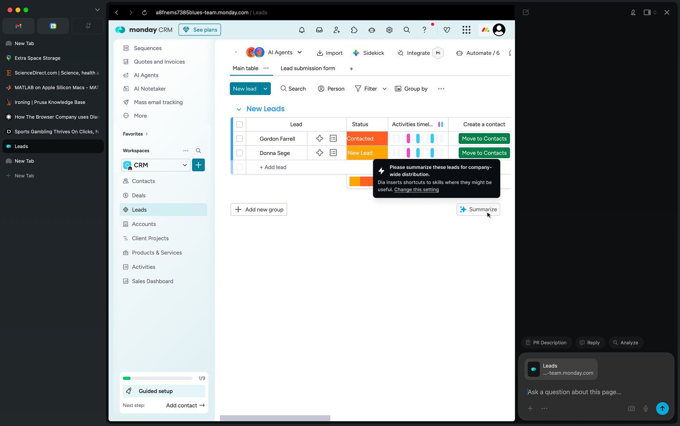This screenshot has height=426, width=680.
Task: Click the New lead button
Action: tap(245, 89)
